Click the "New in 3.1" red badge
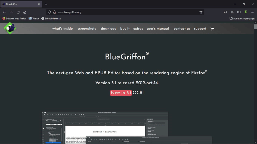This screenshot has width=257, height=144. (121, 93)
